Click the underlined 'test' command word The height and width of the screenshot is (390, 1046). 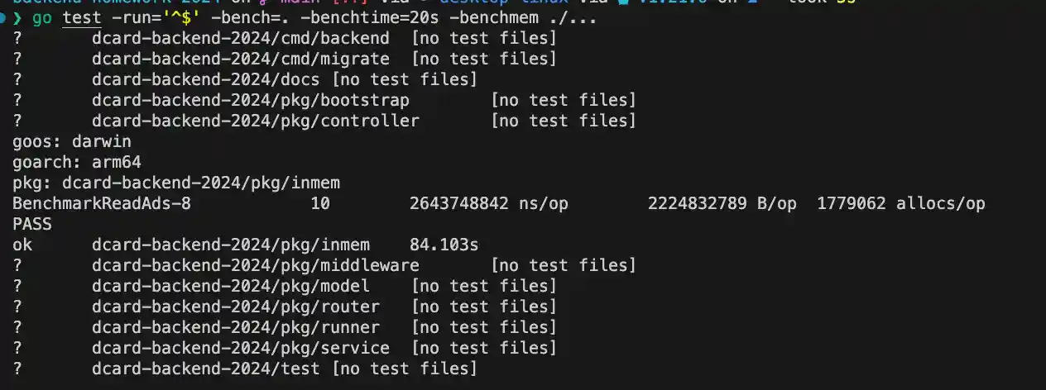(81, 17)
